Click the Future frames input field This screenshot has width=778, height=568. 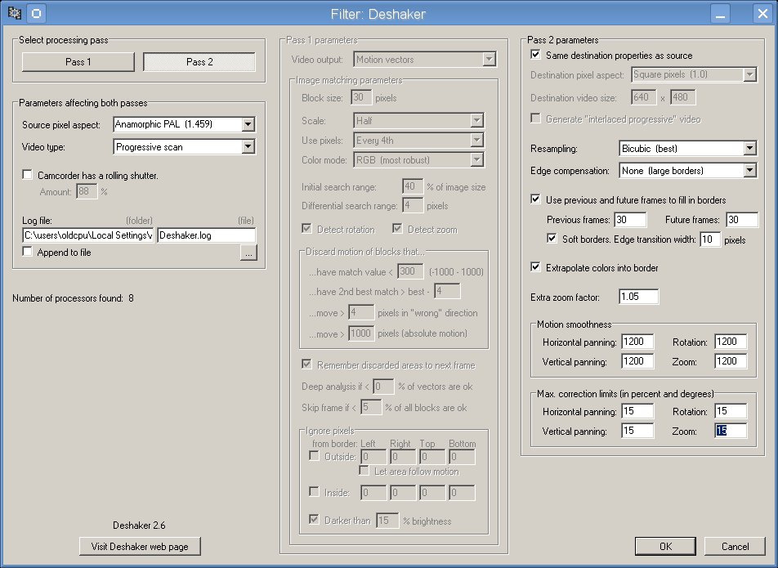[x=742, y=220]
